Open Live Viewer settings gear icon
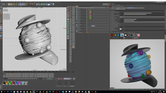This screenshot has height=93, width=166. (x=120, y=38)
